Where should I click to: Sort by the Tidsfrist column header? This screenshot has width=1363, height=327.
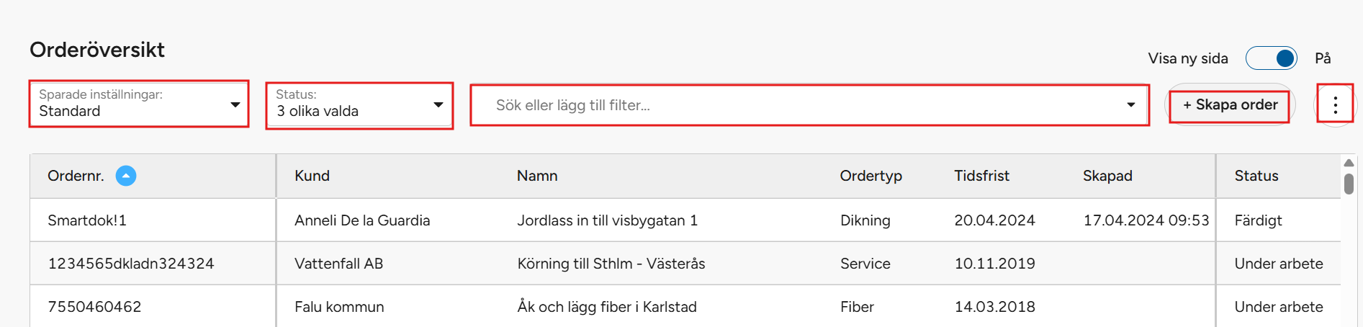(981, 176)
